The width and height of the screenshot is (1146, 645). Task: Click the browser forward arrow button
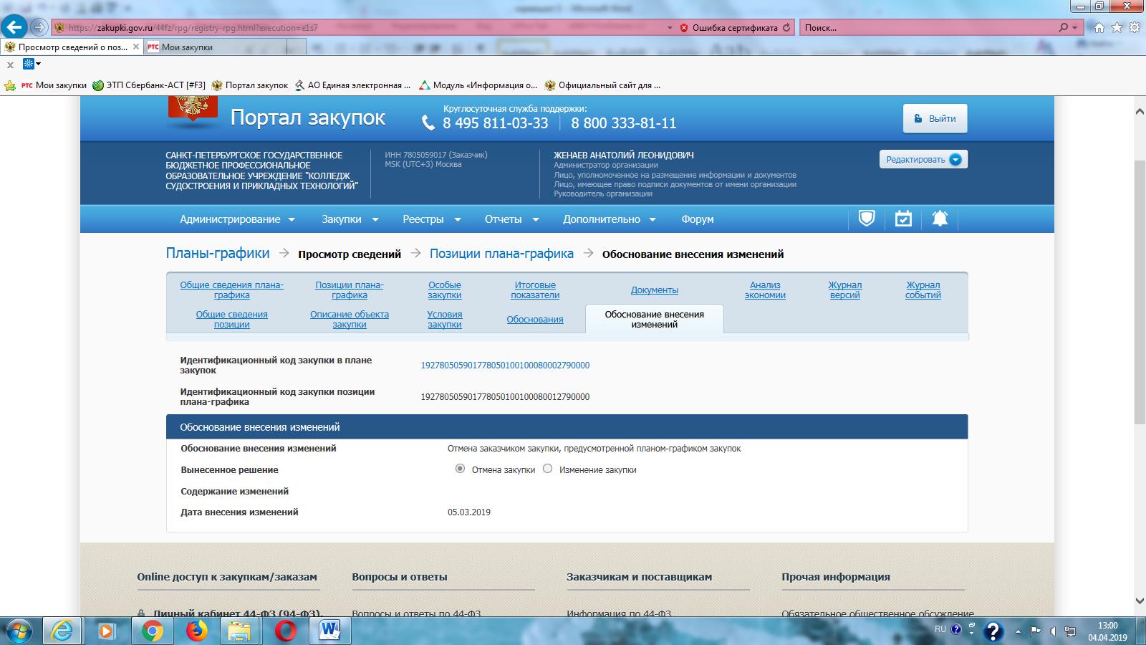[x=39, y=27]
